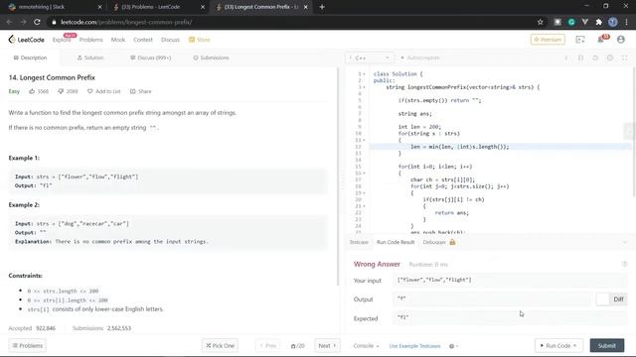
Task: Open the Problems nav item
Action: pos(90,40)
